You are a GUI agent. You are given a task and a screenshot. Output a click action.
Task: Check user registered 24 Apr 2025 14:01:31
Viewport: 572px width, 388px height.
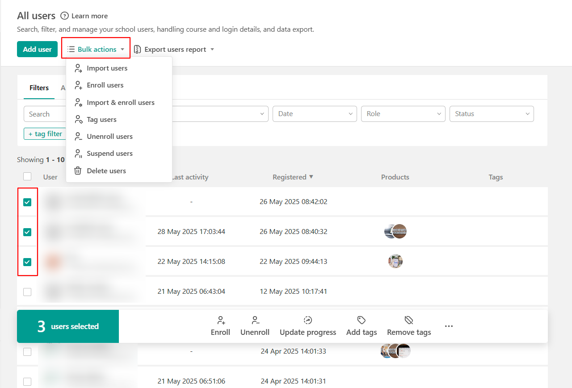click(27, 382)
